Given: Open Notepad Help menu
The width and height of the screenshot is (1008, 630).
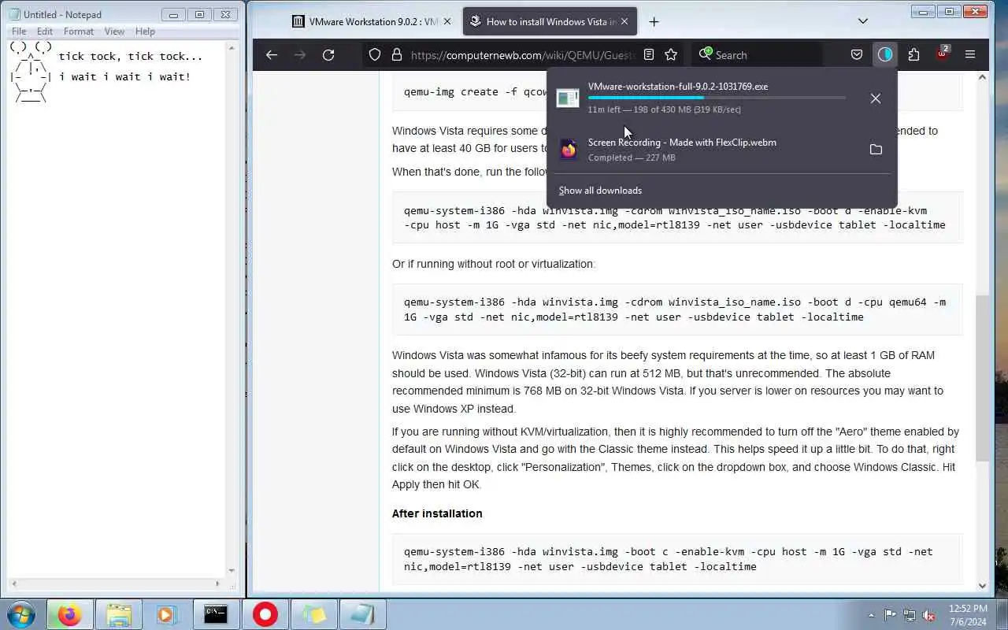Looking at the screenshot, I should (x=145, y=31).
